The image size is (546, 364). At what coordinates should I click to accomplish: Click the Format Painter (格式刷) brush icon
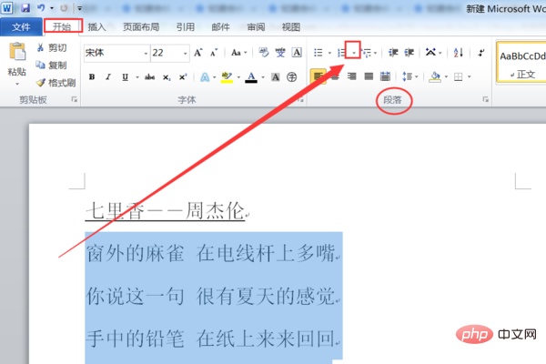click(x=41, y=83)
